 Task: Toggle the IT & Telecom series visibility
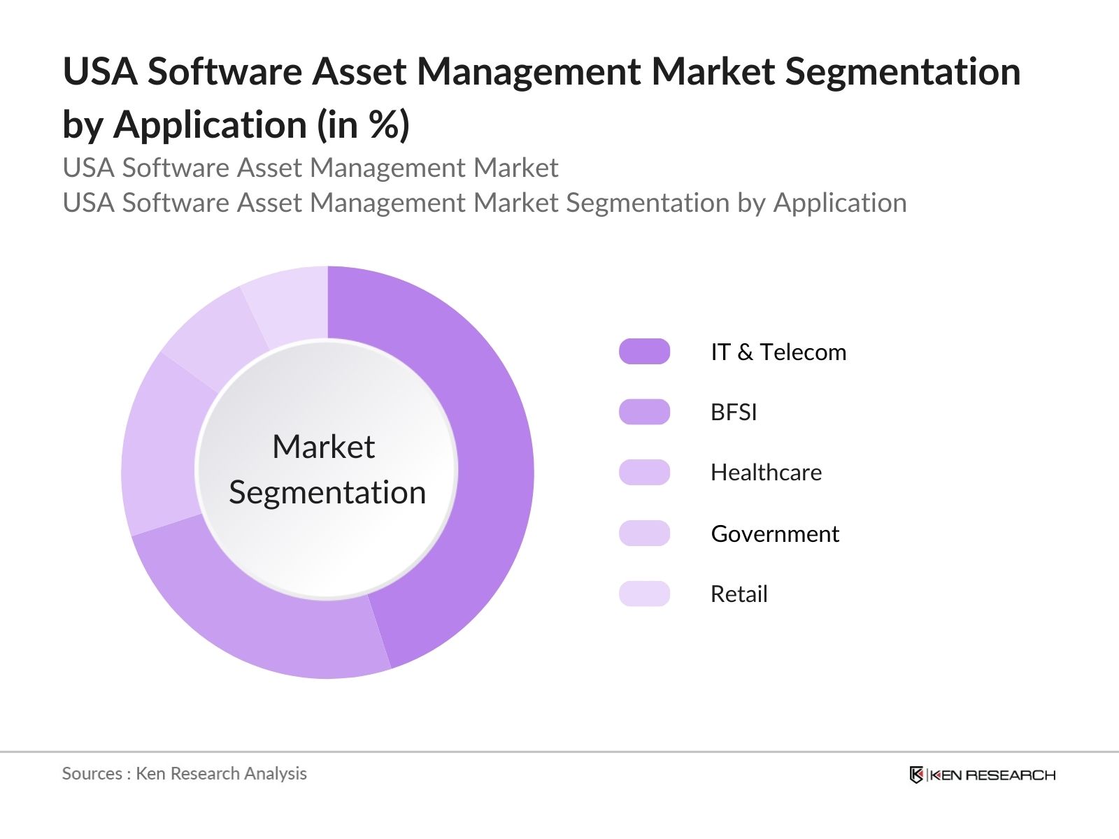tap(776, 352)
